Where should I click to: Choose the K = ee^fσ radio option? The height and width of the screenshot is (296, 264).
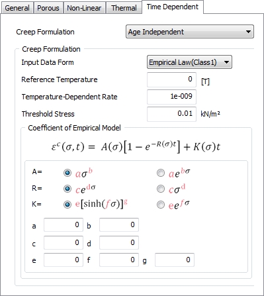click(x=161, y=205)
